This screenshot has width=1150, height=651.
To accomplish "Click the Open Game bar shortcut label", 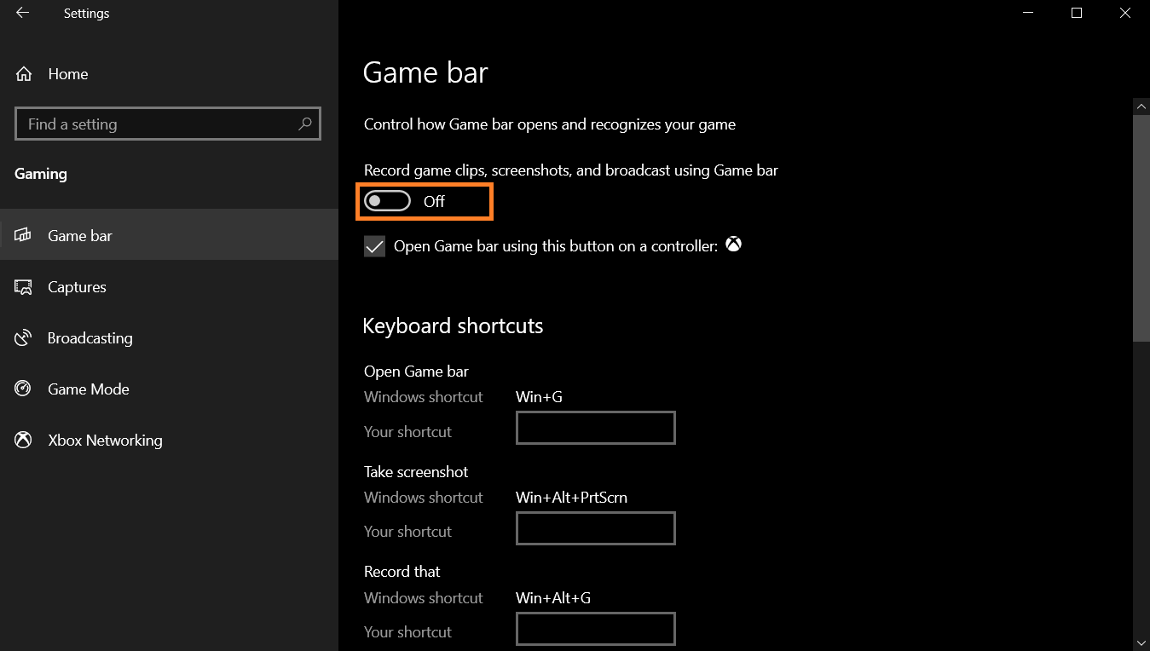I will tap(416, 371).
